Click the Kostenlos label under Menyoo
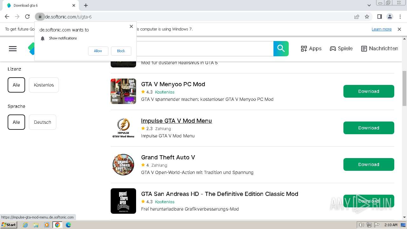Image resolution: width=407 pixels, height=229 pixels. click(165, 92)
